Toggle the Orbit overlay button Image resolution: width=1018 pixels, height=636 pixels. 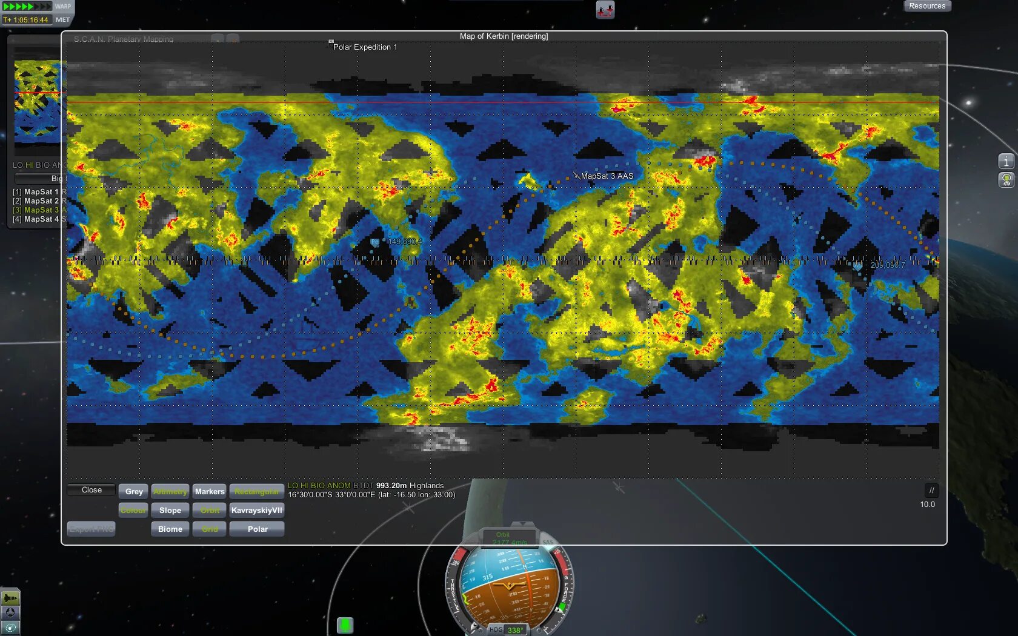210,511
